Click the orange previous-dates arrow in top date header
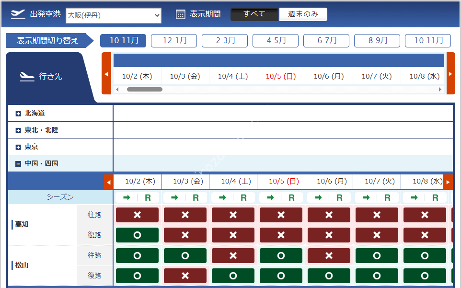 pyautogui.click(x=106, y=73)
